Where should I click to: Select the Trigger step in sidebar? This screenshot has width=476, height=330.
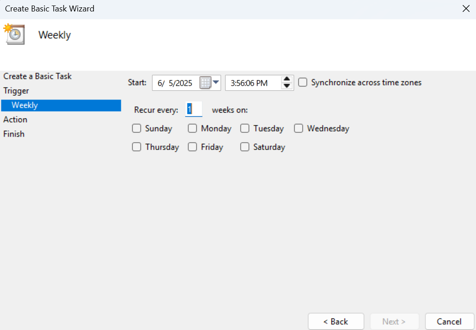(16, 91)
